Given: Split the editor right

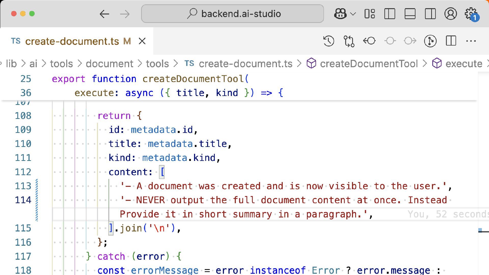Looking at the screenshot, I should click(451, 41).
